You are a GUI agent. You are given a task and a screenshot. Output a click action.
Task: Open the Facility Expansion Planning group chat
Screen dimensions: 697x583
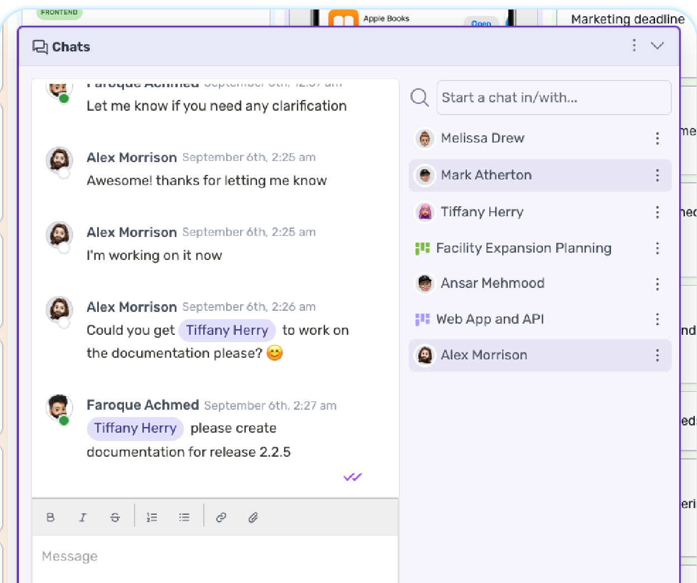pyautogui.click(x=523, y=248)
